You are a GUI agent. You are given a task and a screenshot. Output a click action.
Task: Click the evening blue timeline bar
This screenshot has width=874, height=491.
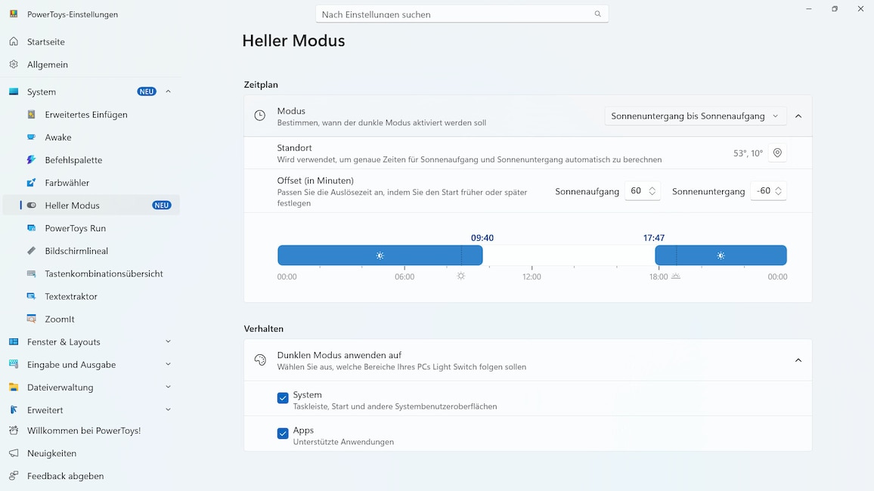click(x=721, y=255)
